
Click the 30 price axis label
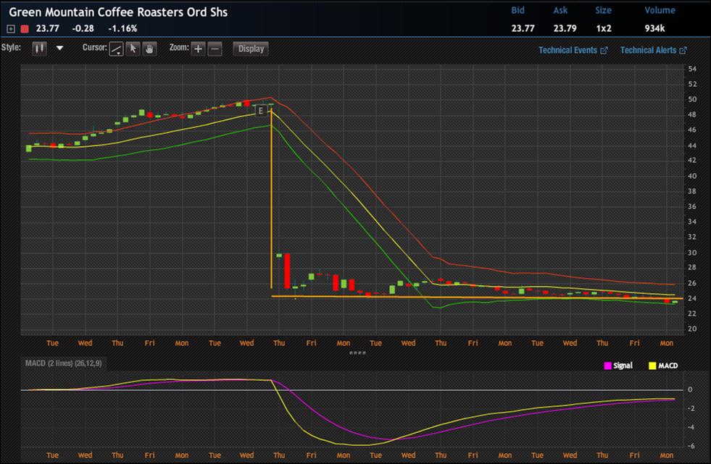[692, 253]
